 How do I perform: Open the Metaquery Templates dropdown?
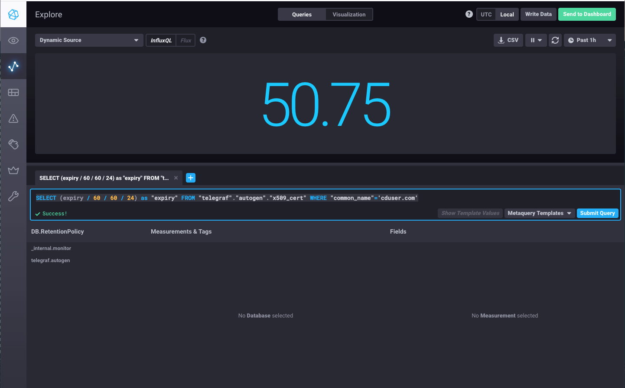(539, 213)
